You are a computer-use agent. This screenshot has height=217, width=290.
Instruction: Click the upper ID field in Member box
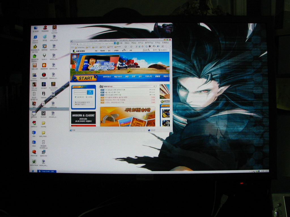pyautogui.click(x=80, y=91)
